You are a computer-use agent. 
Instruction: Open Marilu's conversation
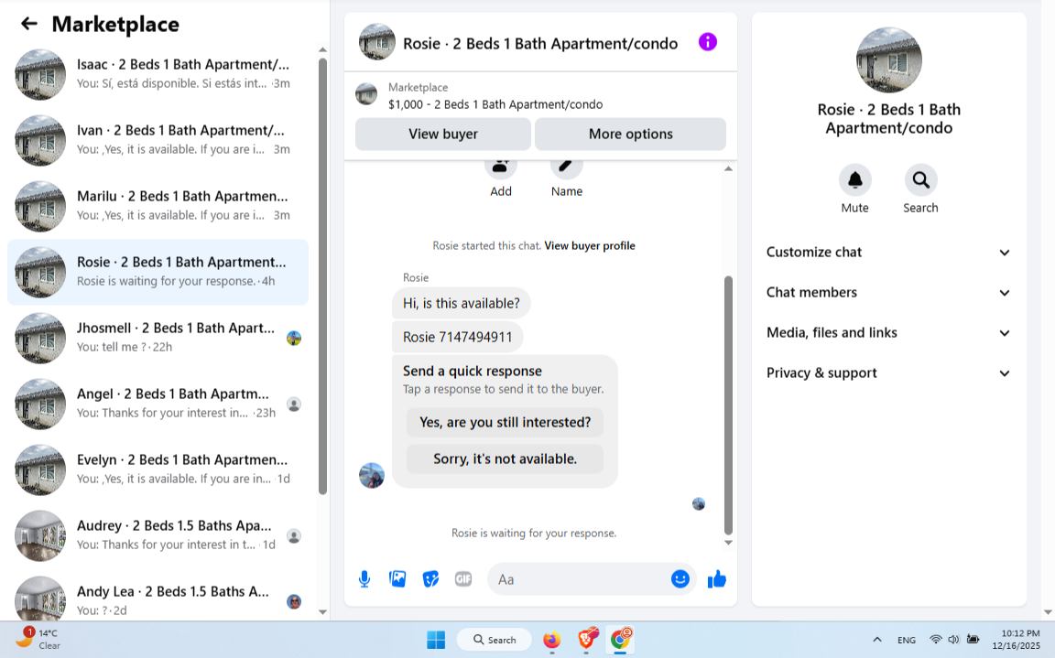pos(158,206)
